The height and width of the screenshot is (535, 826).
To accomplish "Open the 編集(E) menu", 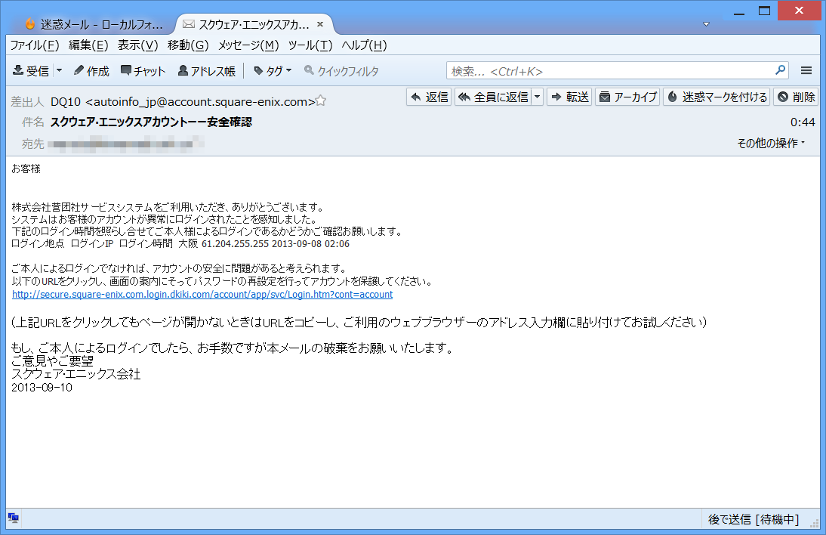I will [x=88, y=45].
